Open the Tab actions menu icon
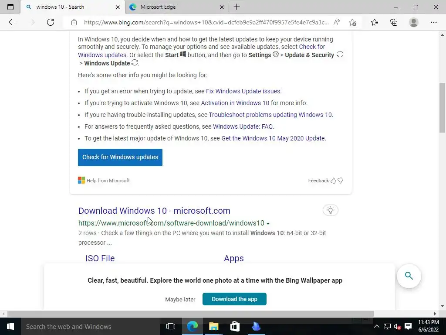The width and height of the screenshot is (446, 335). 10,7
